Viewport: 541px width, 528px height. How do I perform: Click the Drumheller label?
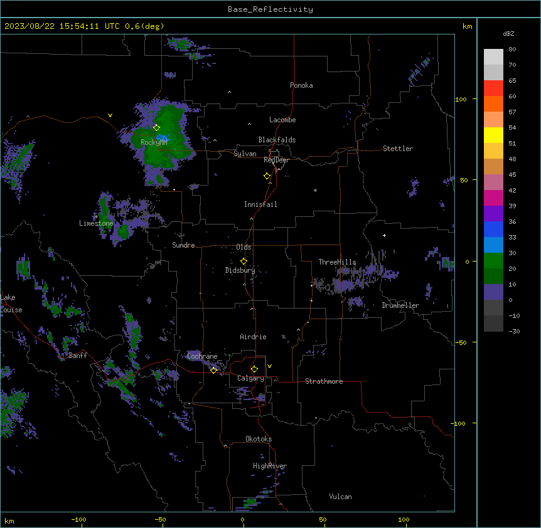(400, 305)
